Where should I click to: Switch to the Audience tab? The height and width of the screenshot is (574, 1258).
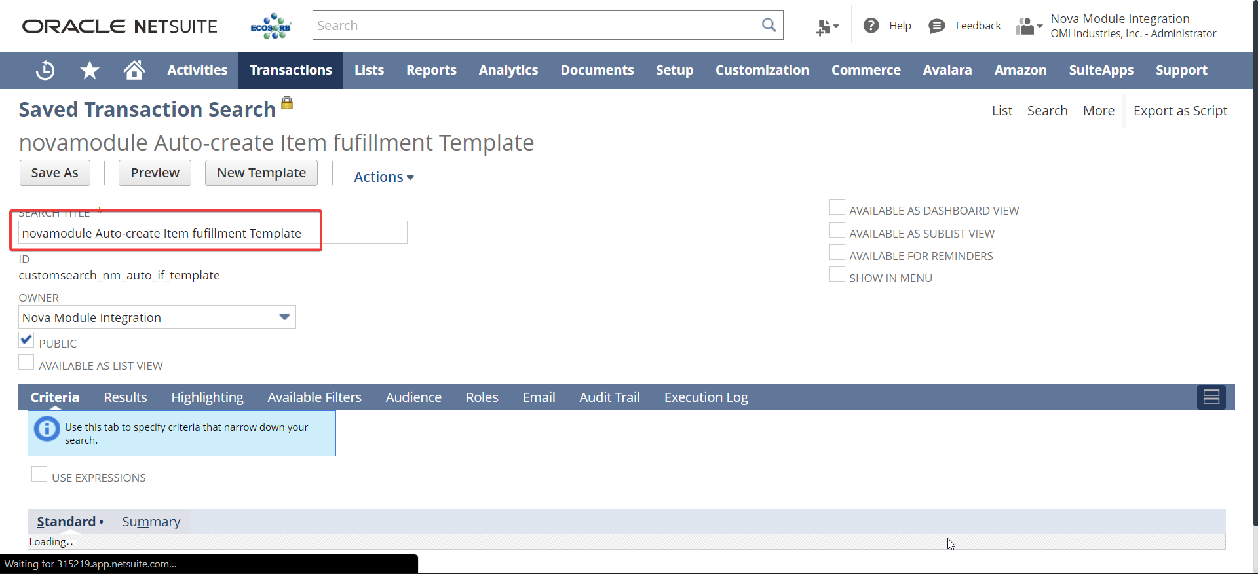tap(413, 397)
